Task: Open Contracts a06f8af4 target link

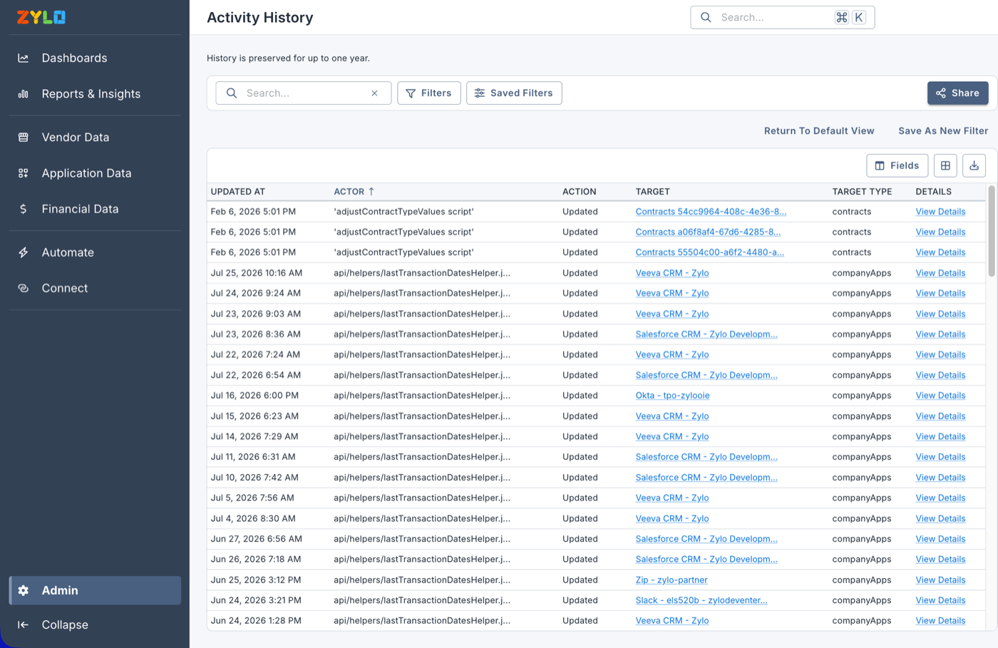Action: point(708,232)
